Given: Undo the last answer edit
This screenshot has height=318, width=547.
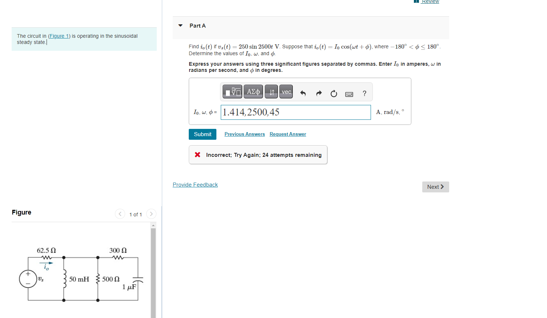Looking at the screenshot, I should (x=303, y=93).
